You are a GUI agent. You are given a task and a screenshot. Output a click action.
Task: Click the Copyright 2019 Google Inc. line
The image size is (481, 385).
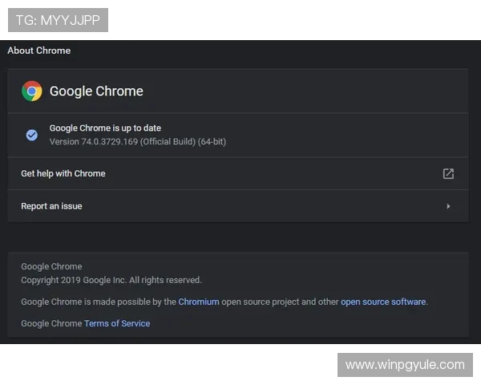[111, 280]
